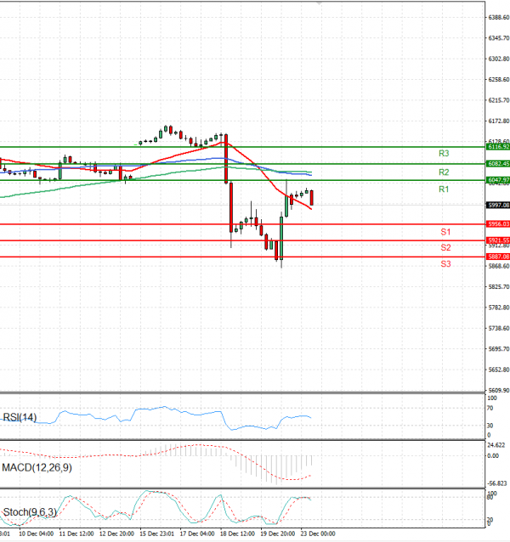Select the green 6082.45 price tag
Screen dimensions: 510x542
coord(498,163)
